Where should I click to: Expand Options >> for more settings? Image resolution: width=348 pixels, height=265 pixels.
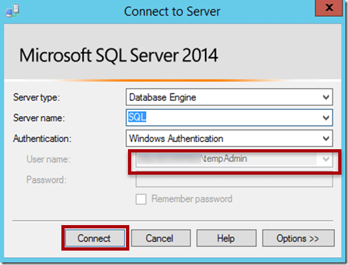point(298,238)
